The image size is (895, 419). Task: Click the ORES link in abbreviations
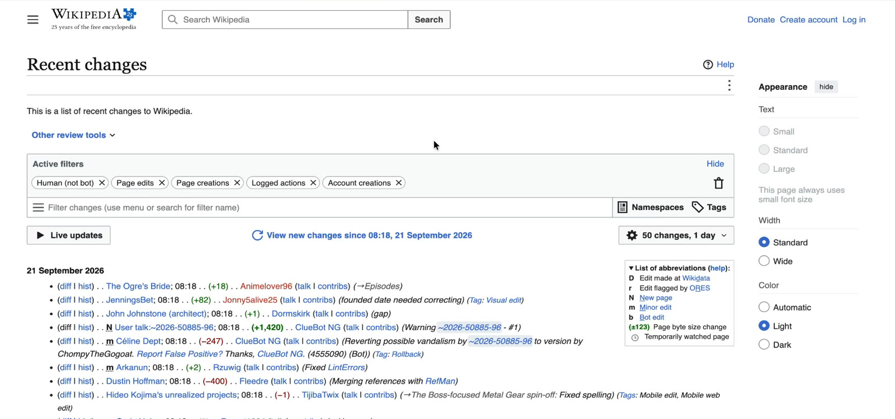[700, 288]
